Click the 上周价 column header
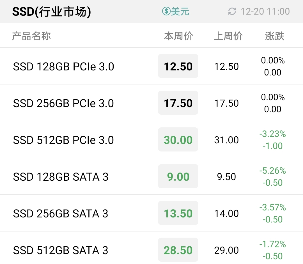Screen dimensions: 303x264 coord(228,36)
